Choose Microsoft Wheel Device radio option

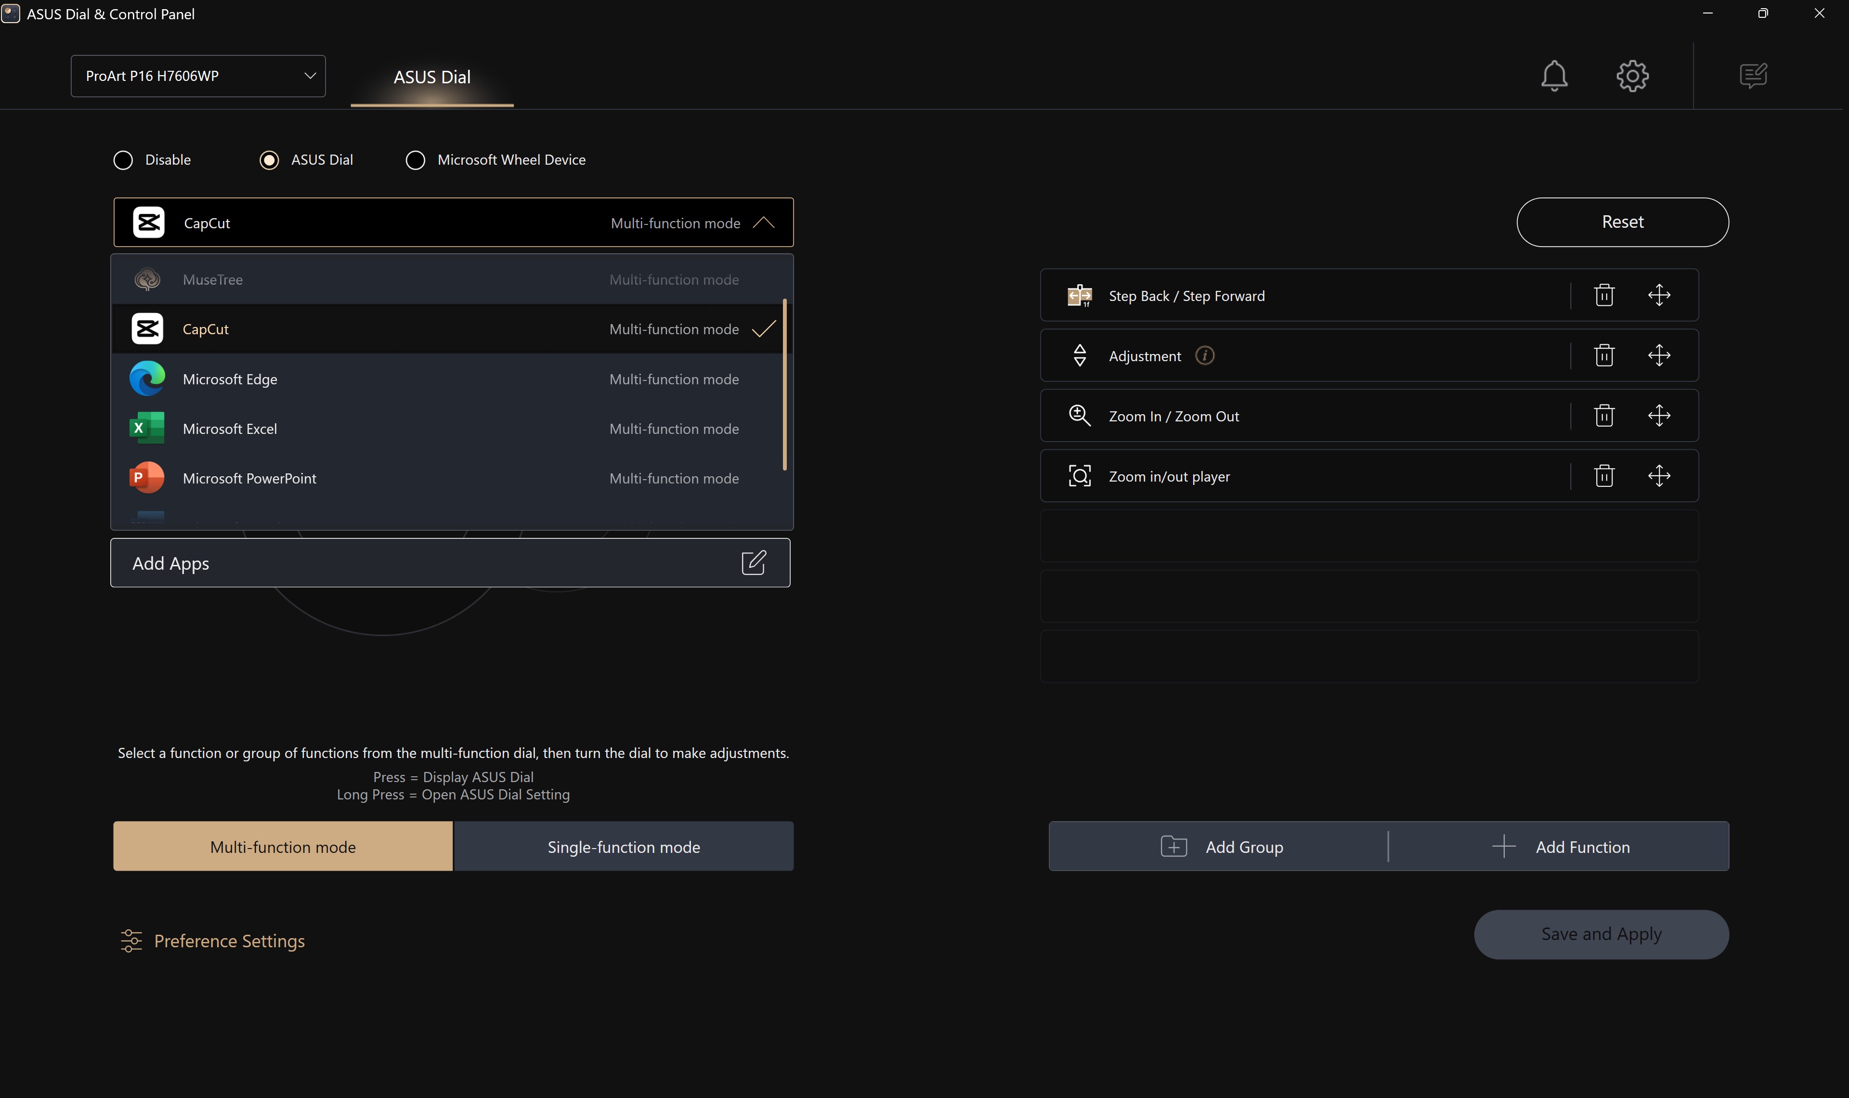[416, 160]
